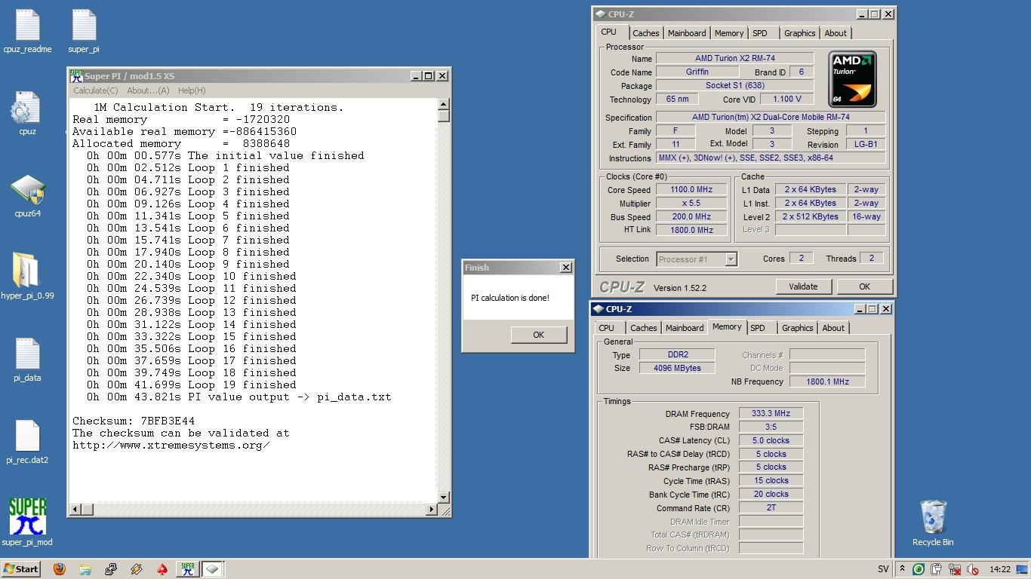Click the AMD Turion 64 logo in CPU-Z
The width and height of the screenshot is (1031, 579).
coord(852,79)
